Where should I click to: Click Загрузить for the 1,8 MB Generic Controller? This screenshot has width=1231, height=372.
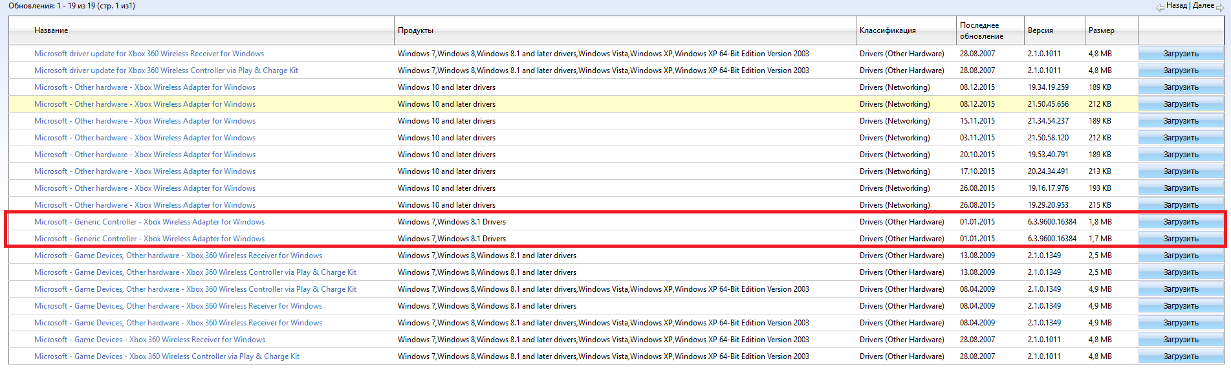[x=1181, y=222]
